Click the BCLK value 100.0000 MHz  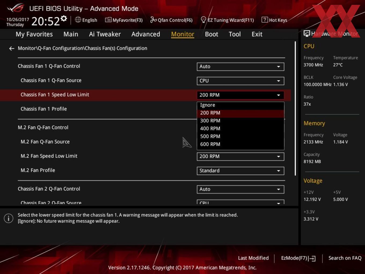tap(317, 84)
